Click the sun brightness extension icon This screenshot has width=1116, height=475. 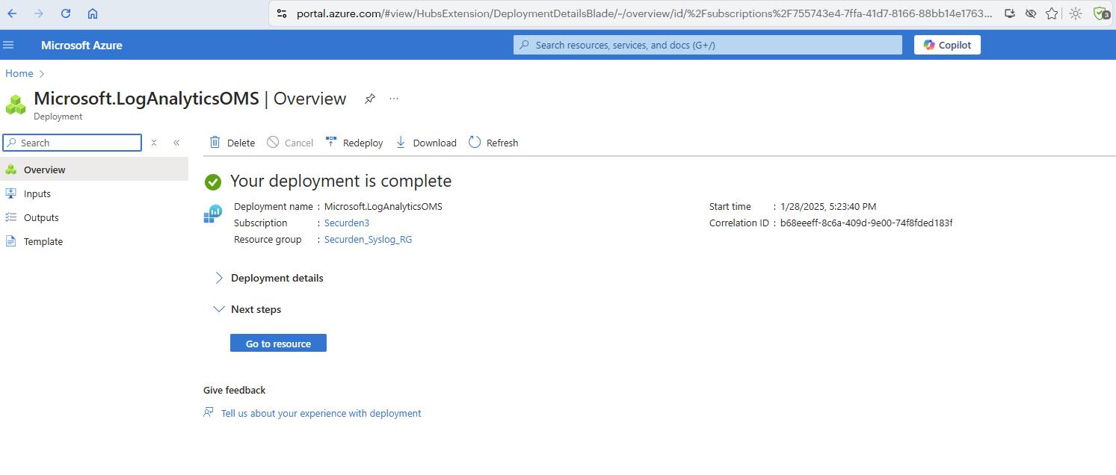[1076, 13]
